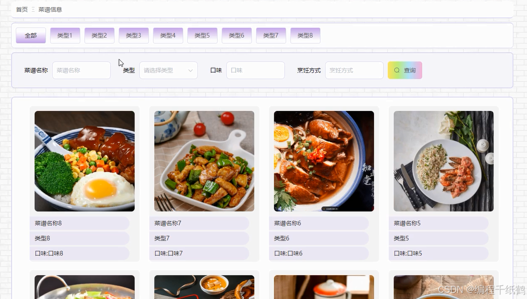Select the 类型3 category tab

(134, 35)
